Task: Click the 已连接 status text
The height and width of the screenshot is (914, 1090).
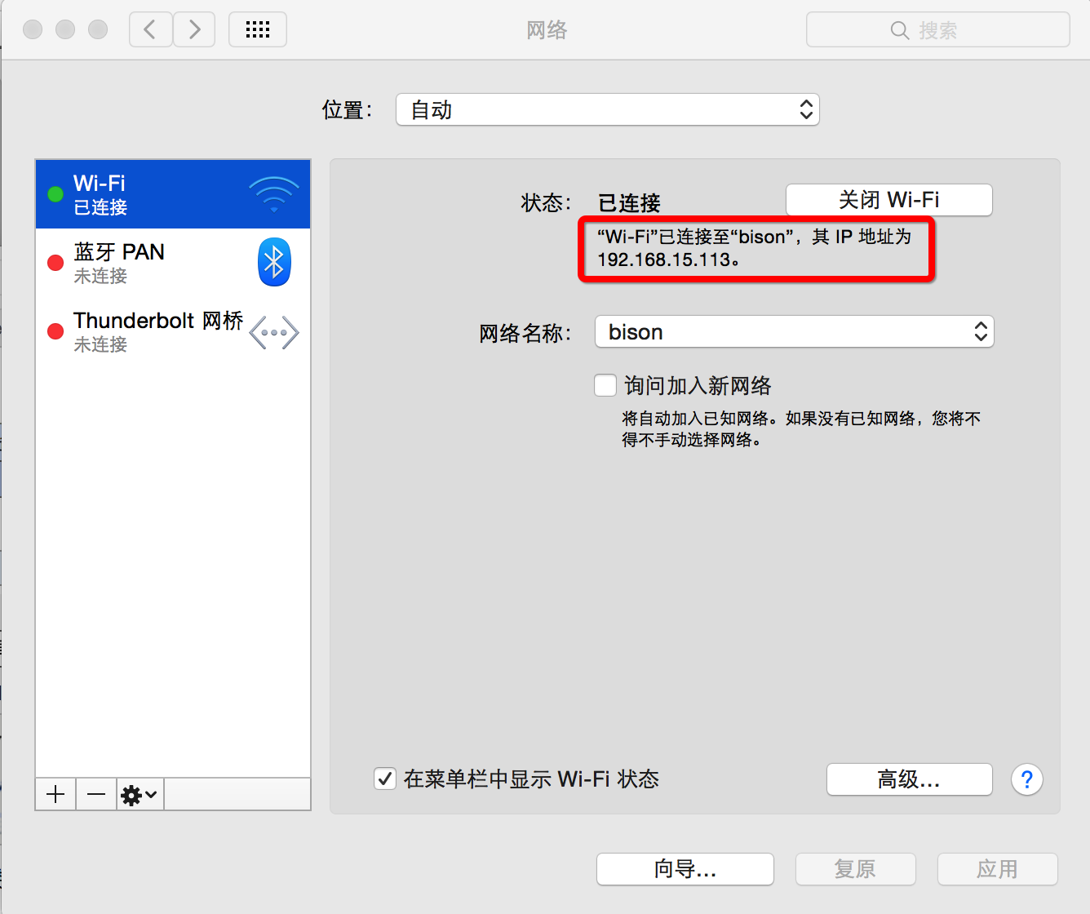Action: pos(629,202)
